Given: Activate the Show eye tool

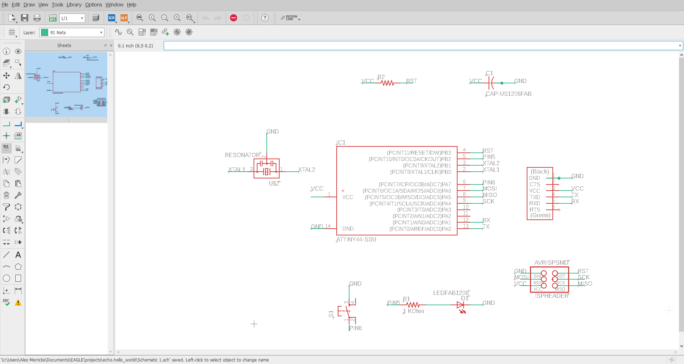Looking at the screenshot, I should click(18, 51).
